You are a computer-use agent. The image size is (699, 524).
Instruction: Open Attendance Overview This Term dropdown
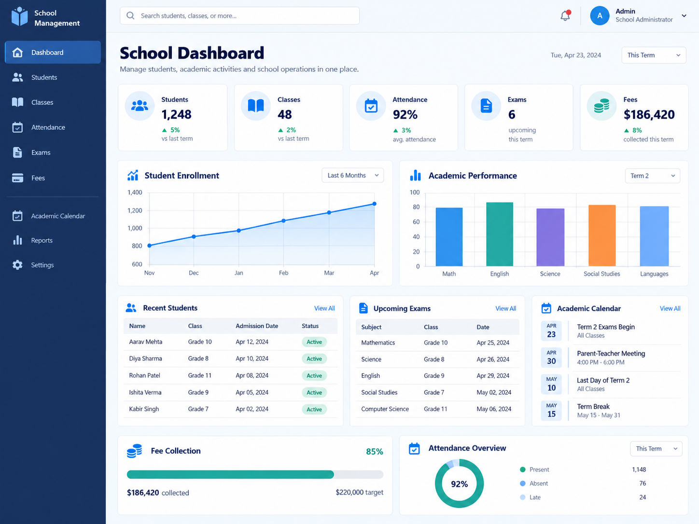pos(656,449)
